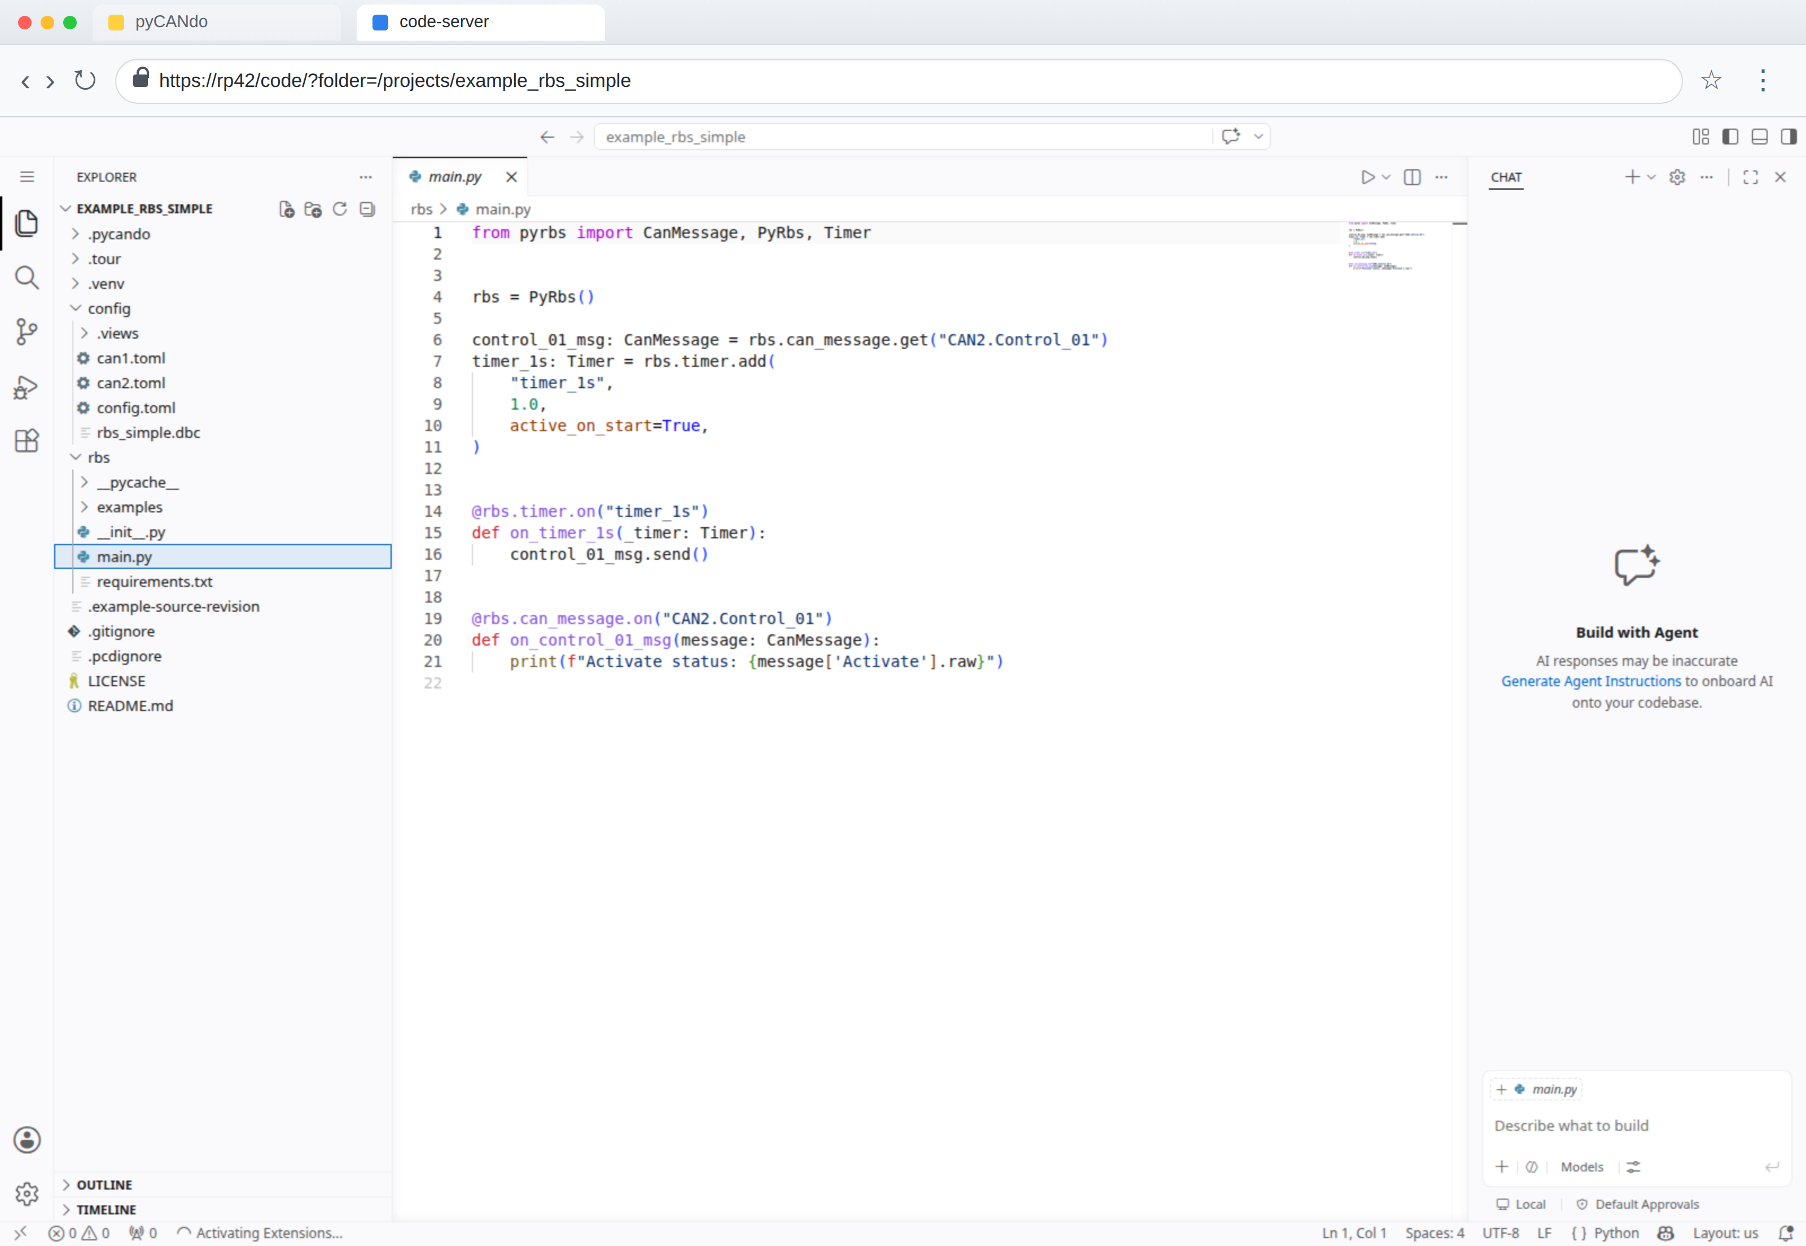
Task: Open the Search view in activity bar
Action: pos(27,277)
